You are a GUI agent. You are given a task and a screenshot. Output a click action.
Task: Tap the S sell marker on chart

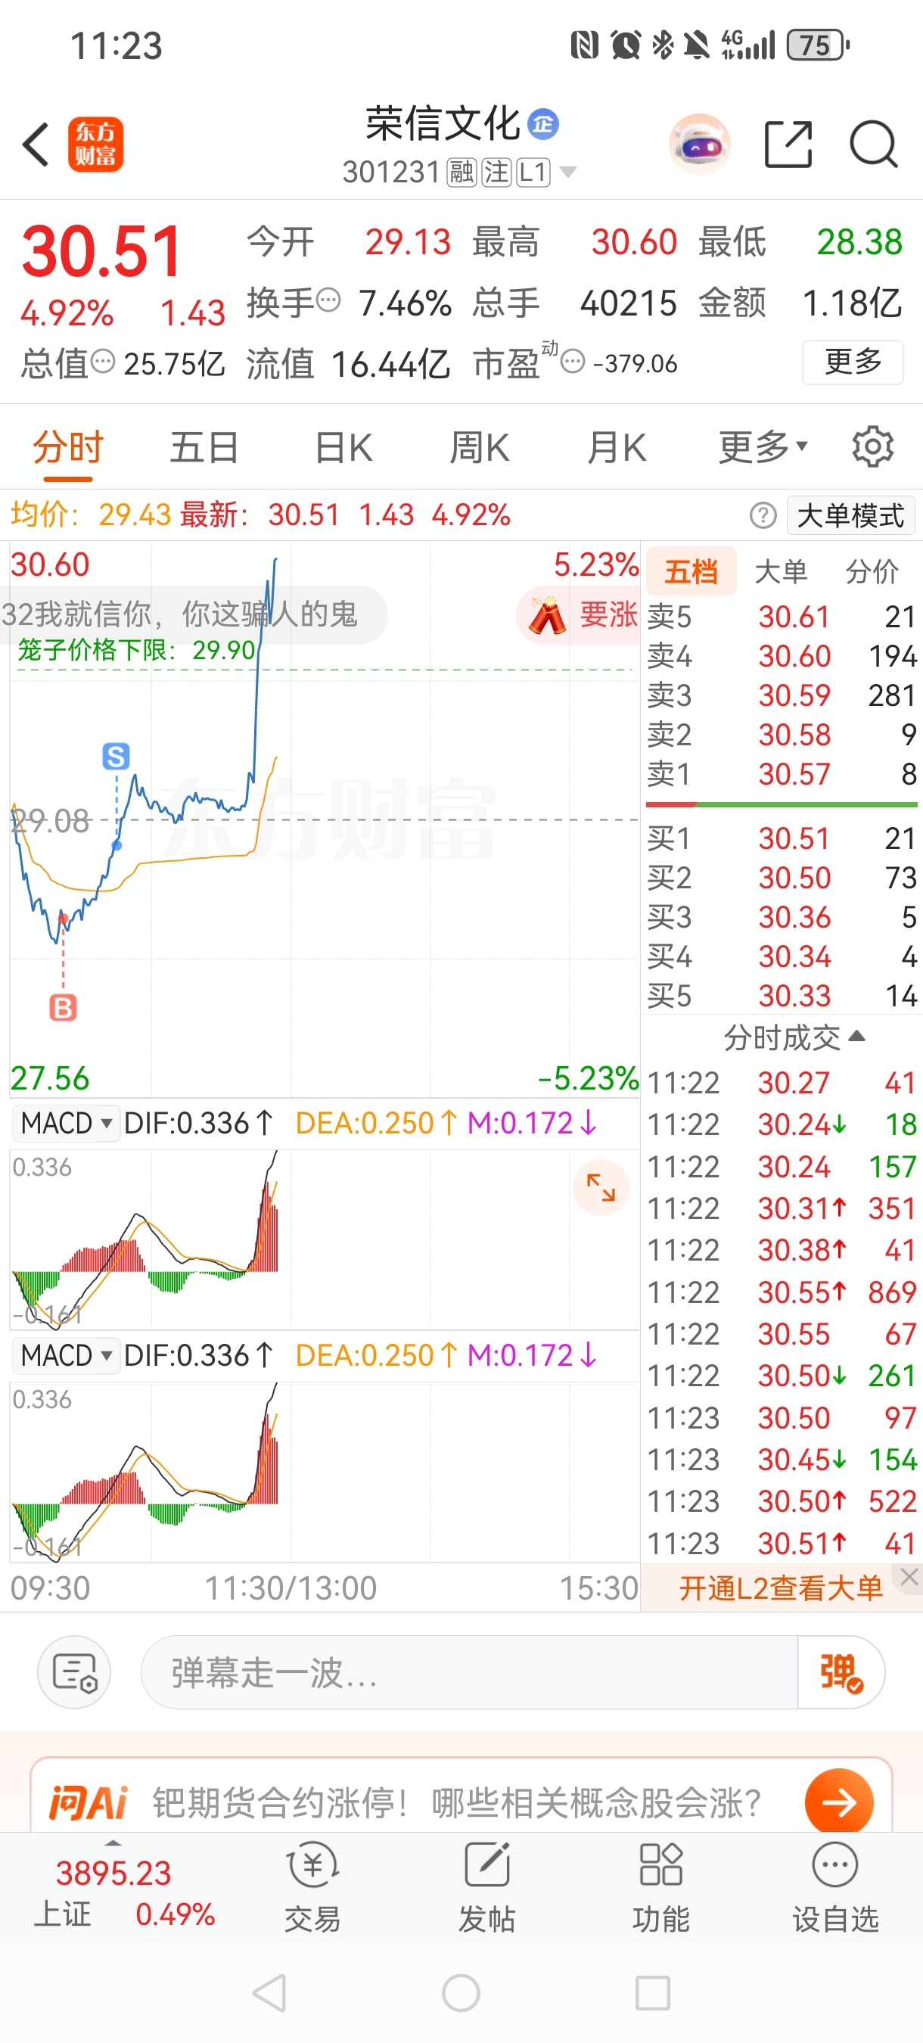[x=116, y=756]
